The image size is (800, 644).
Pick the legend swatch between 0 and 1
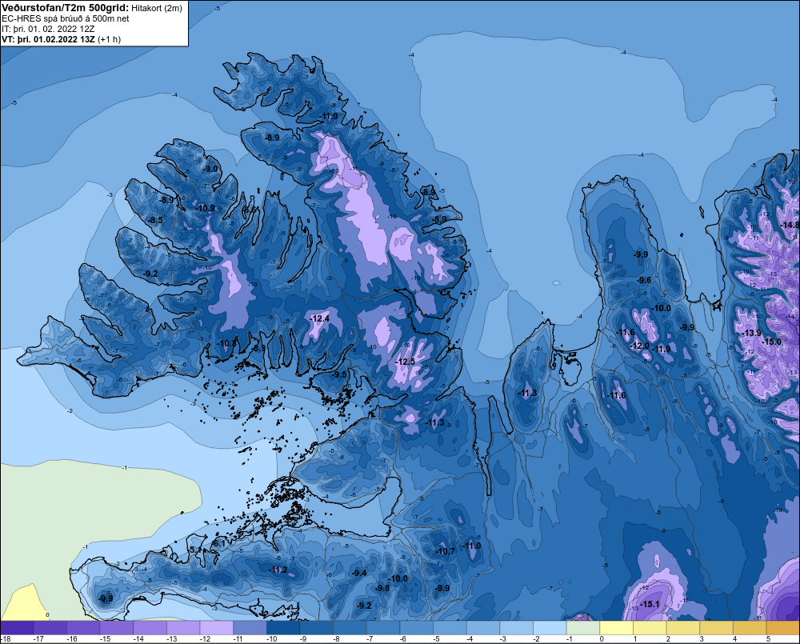coord(616,628)
